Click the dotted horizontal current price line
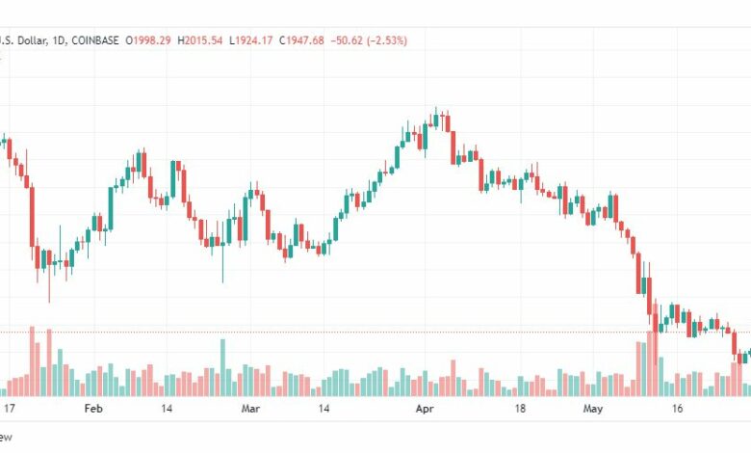 375,333
